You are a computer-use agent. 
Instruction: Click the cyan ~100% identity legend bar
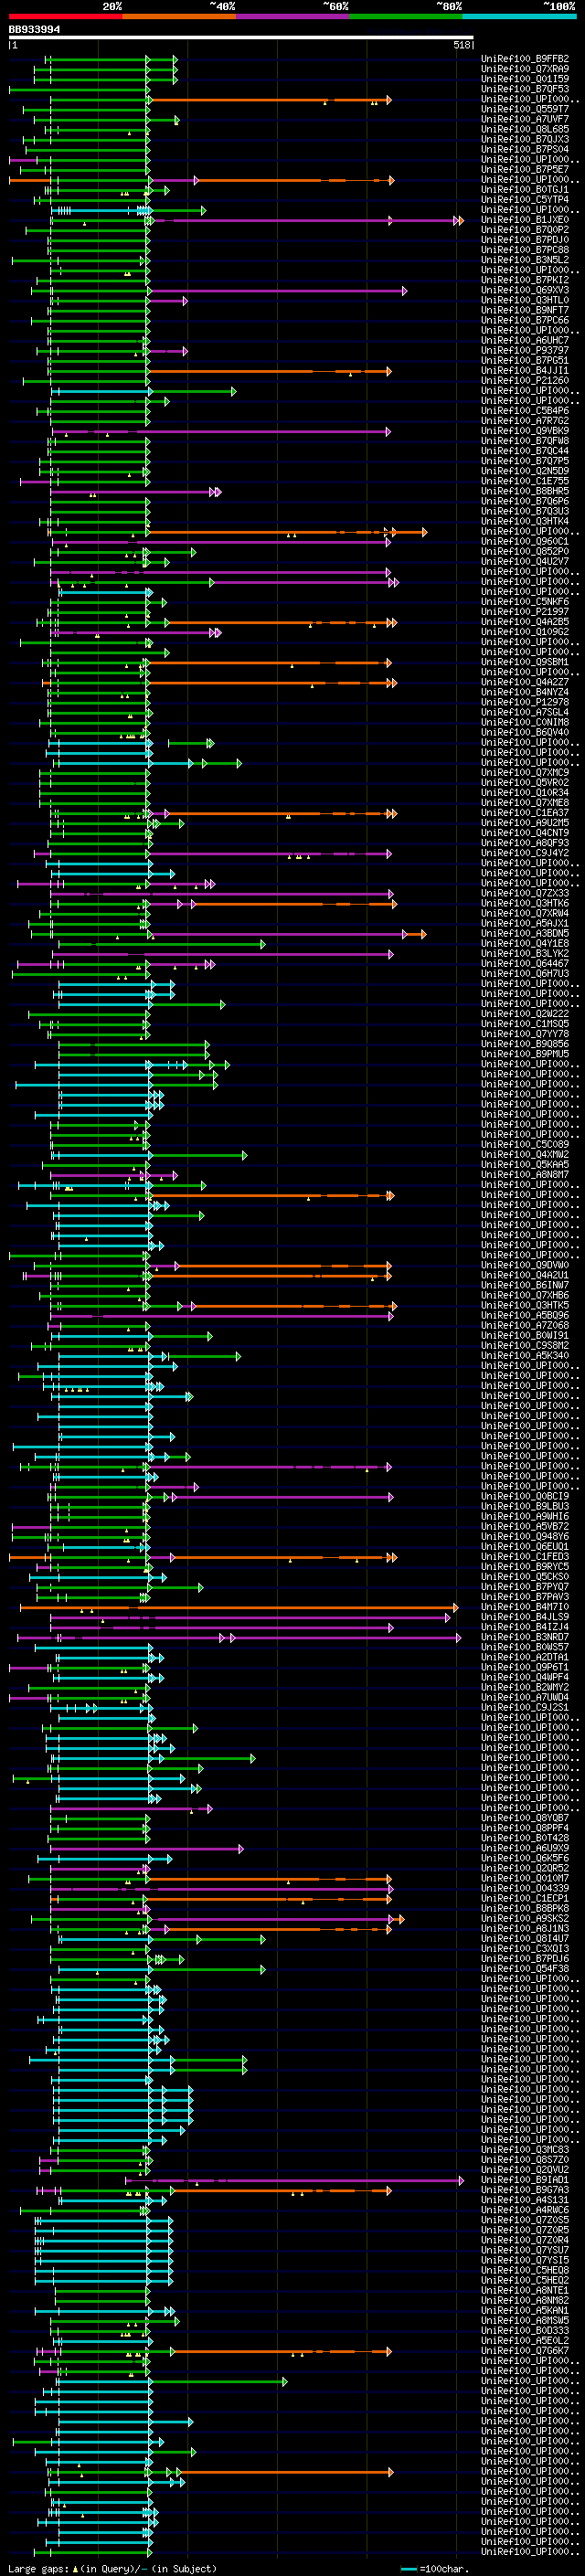pos(519,16)
